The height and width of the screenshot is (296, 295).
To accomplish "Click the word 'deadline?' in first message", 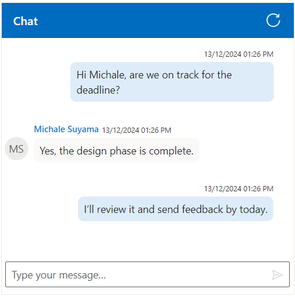I will 98,90.
